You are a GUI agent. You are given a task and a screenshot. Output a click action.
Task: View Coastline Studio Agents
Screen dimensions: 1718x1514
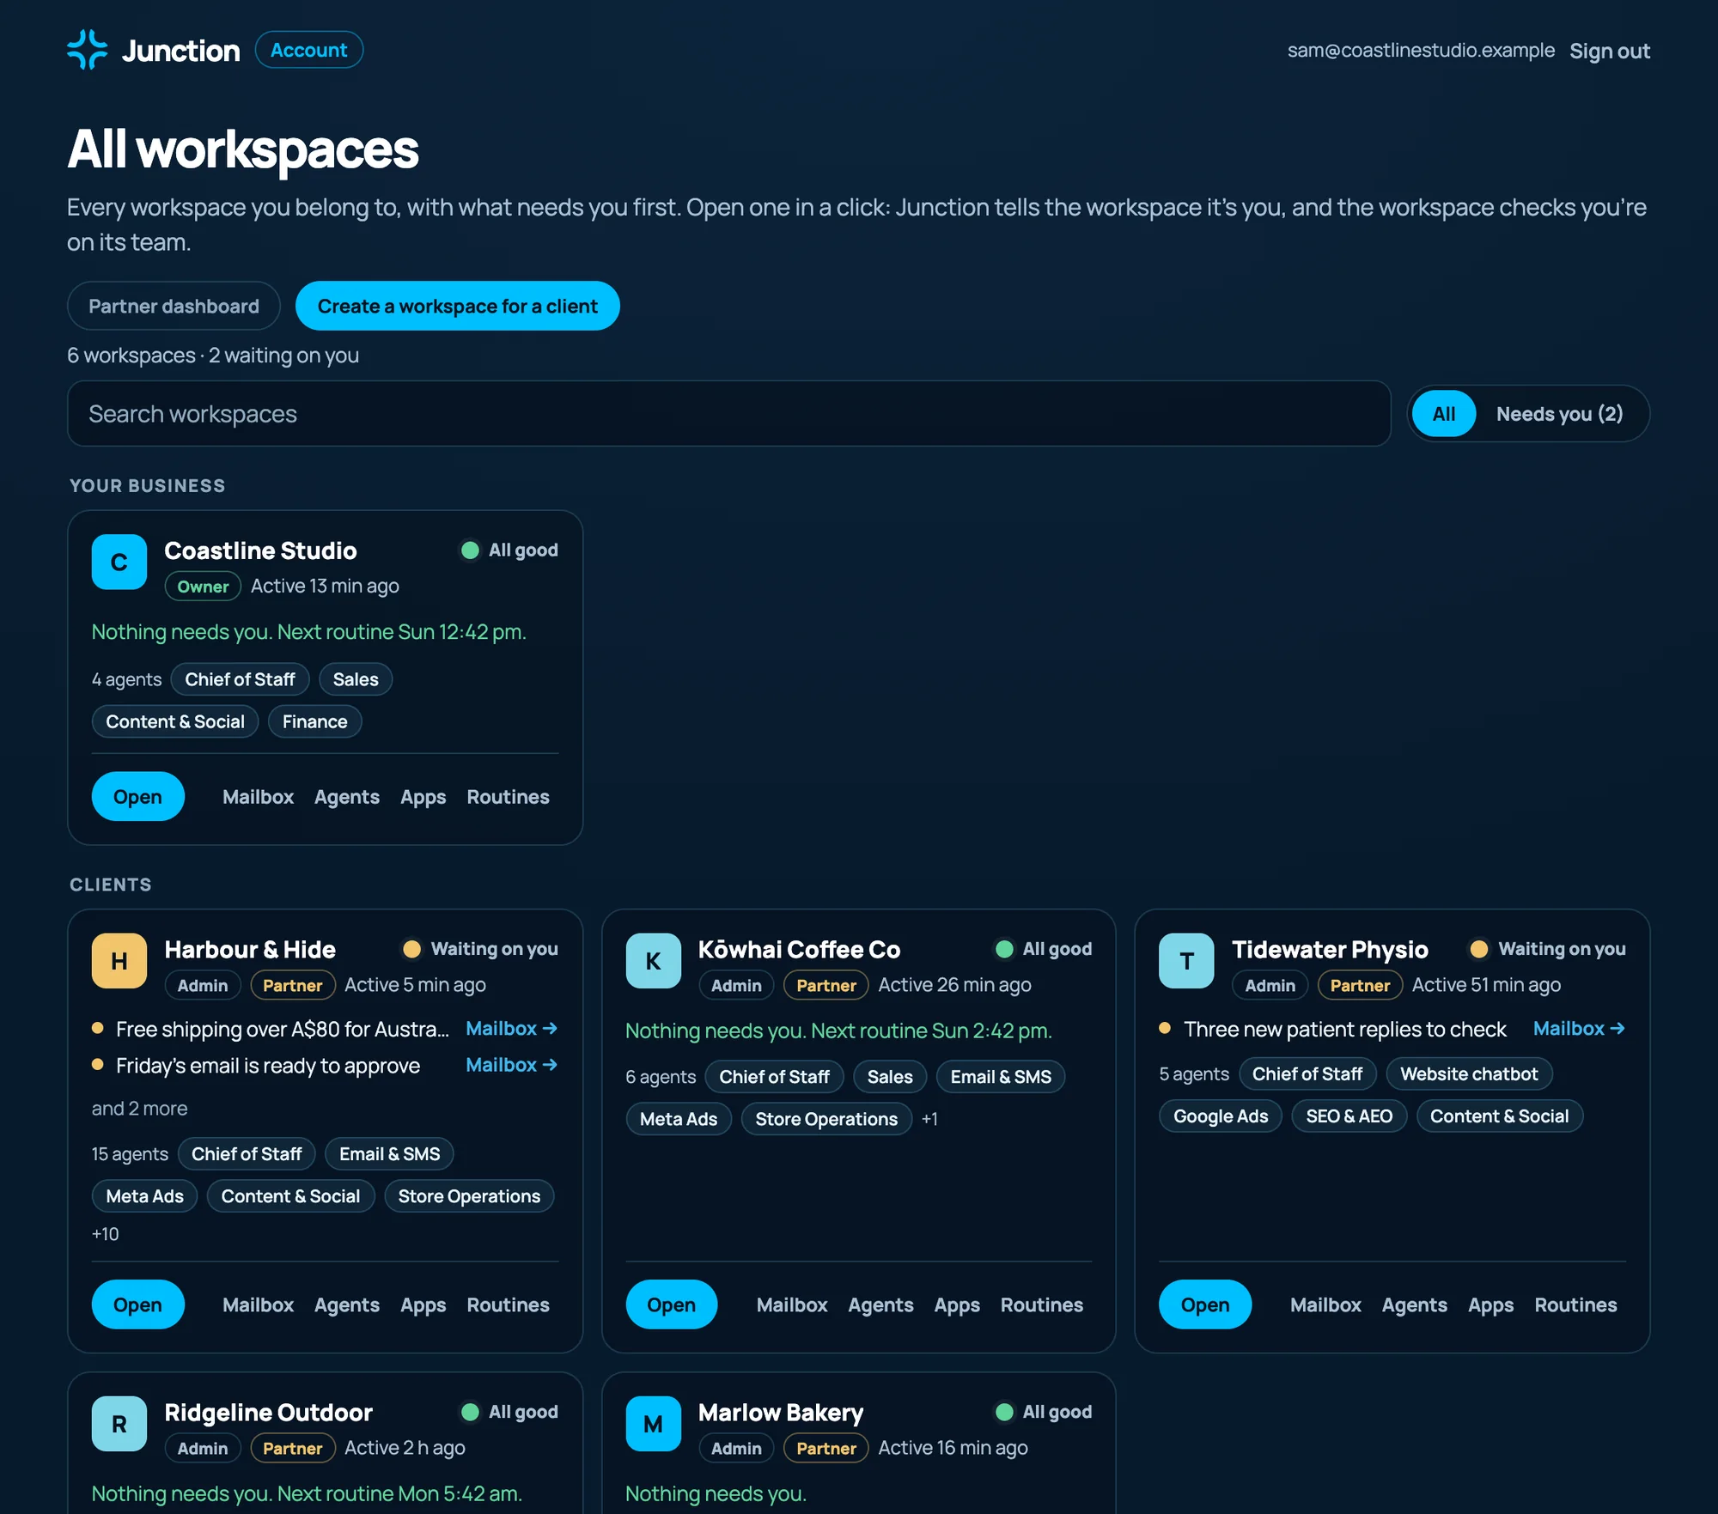tap(346, 796)
